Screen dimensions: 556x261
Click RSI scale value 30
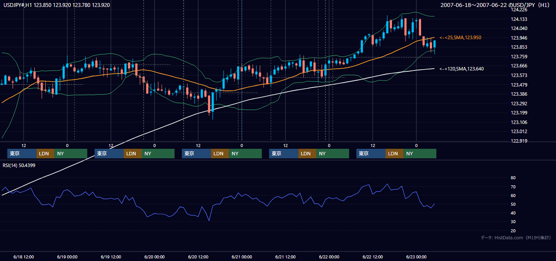pos(513,222)
